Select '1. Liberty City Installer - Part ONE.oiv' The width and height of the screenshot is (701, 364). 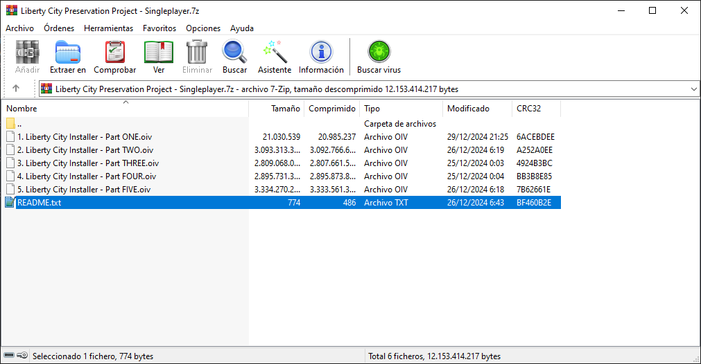coord(85,137)
